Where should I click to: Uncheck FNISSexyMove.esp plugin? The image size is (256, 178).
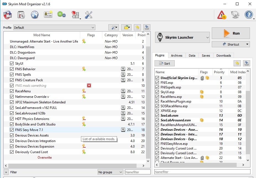pos(157,143)
